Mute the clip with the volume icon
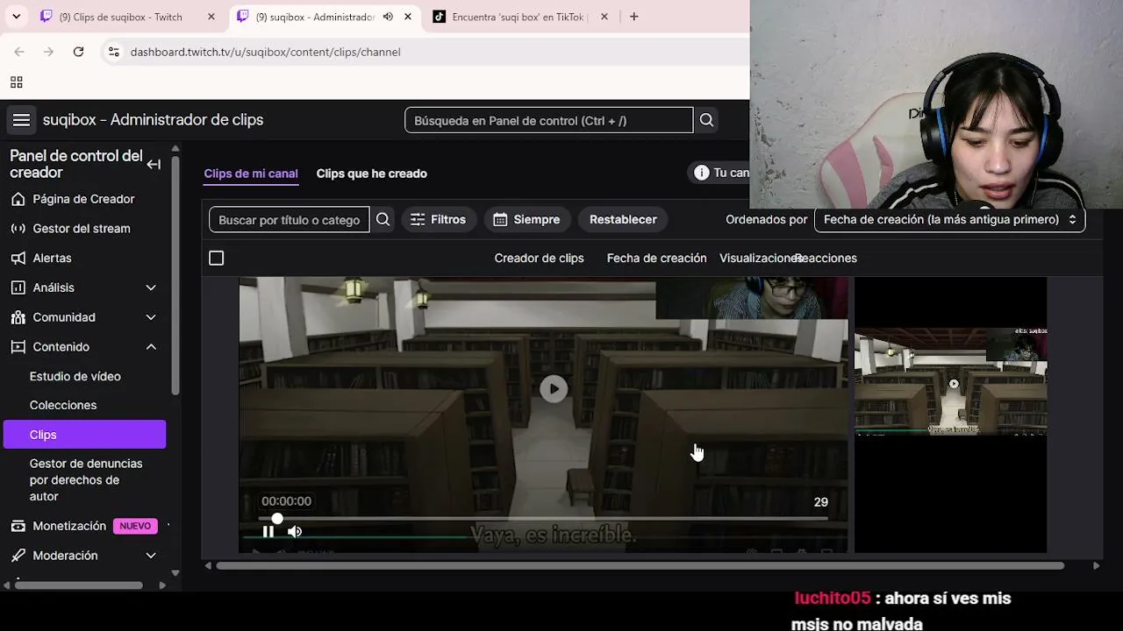The height and width of the screenshot is (631, 1123). [295, 531]
